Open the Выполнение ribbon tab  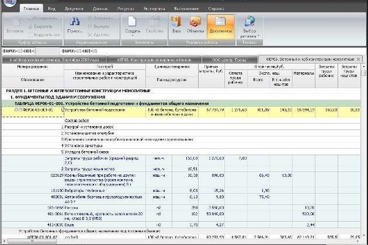pyautogui.click(x=186, y=9)
